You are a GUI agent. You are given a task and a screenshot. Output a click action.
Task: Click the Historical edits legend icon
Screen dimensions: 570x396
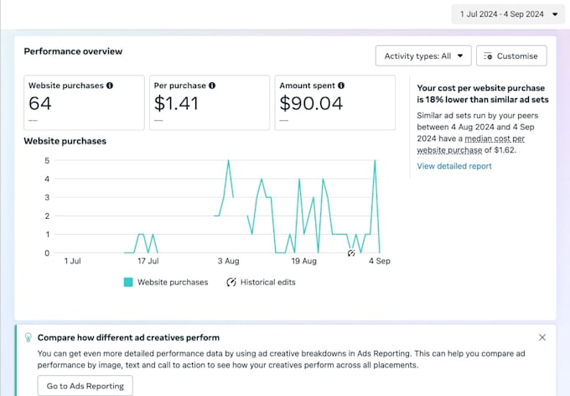click(x=231, y=282)
